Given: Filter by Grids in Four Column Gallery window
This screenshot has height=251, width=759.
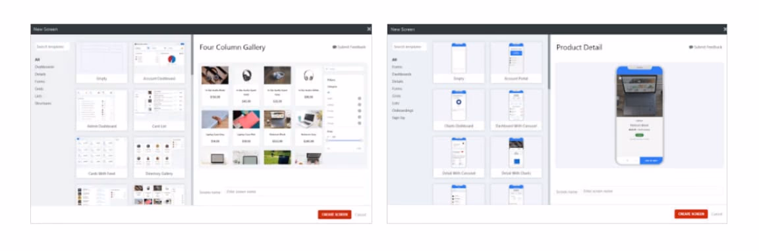Looking at the screenshot, I should point(40,89).
